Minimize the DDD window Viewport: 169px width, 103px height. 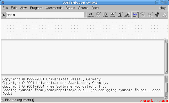[x=157, y=3]
